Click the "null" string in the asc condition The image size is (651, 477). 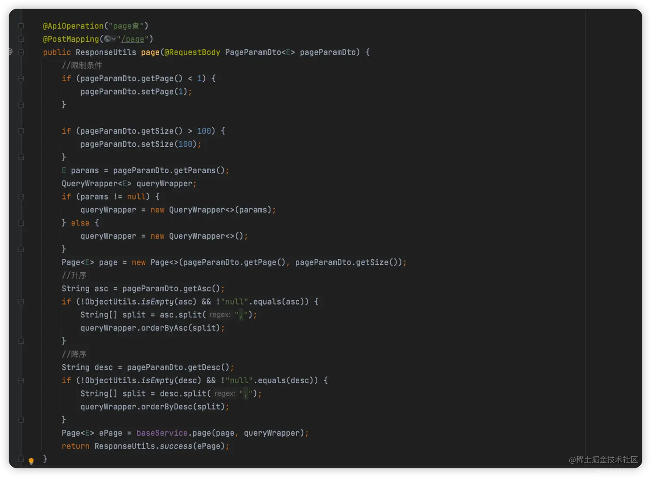[234, 302]
